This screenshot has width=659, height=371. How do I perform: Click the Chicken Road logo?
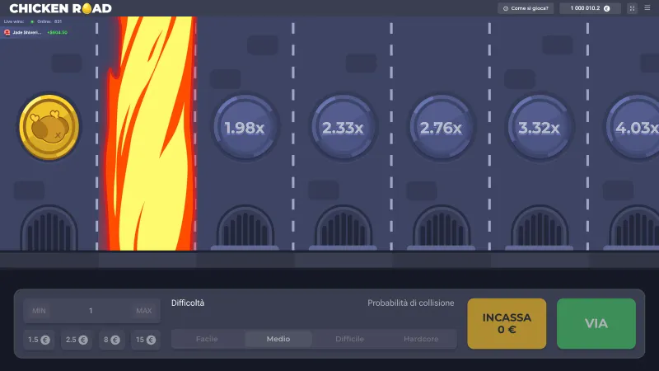click(60, 8)
